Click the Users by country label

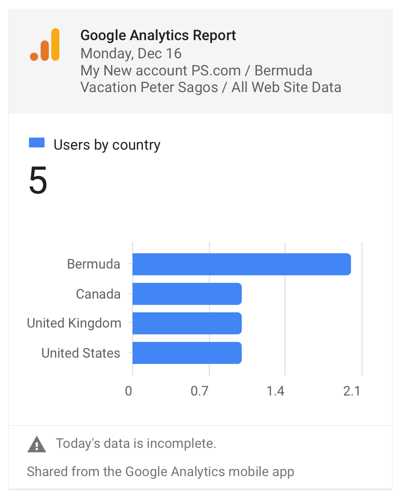pyautogui.click(x=107, y=145)
